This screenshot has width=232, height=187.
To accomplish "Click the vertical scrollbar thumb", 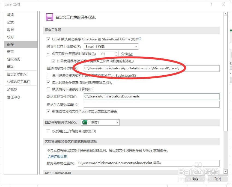I will pyautogui.click(x=225, y=73).
